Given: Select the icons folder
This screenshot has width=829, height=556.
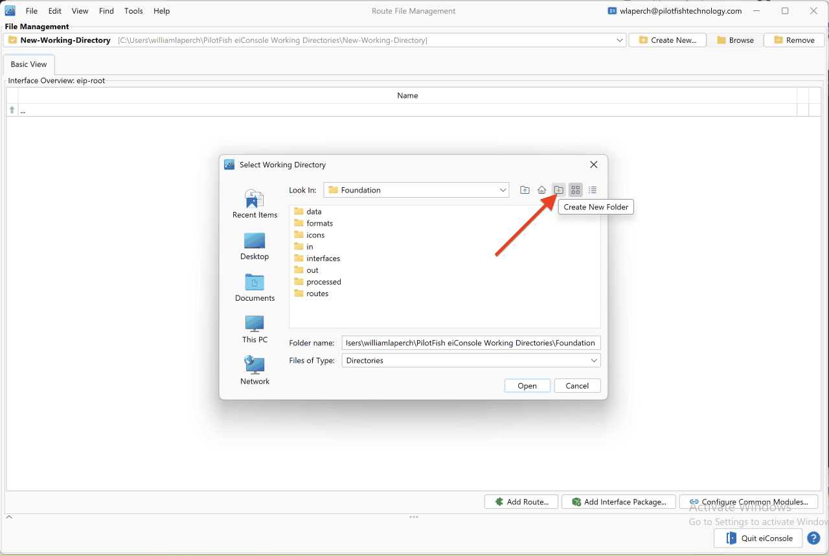Looking at the screenshot, I should coord(309,235).
